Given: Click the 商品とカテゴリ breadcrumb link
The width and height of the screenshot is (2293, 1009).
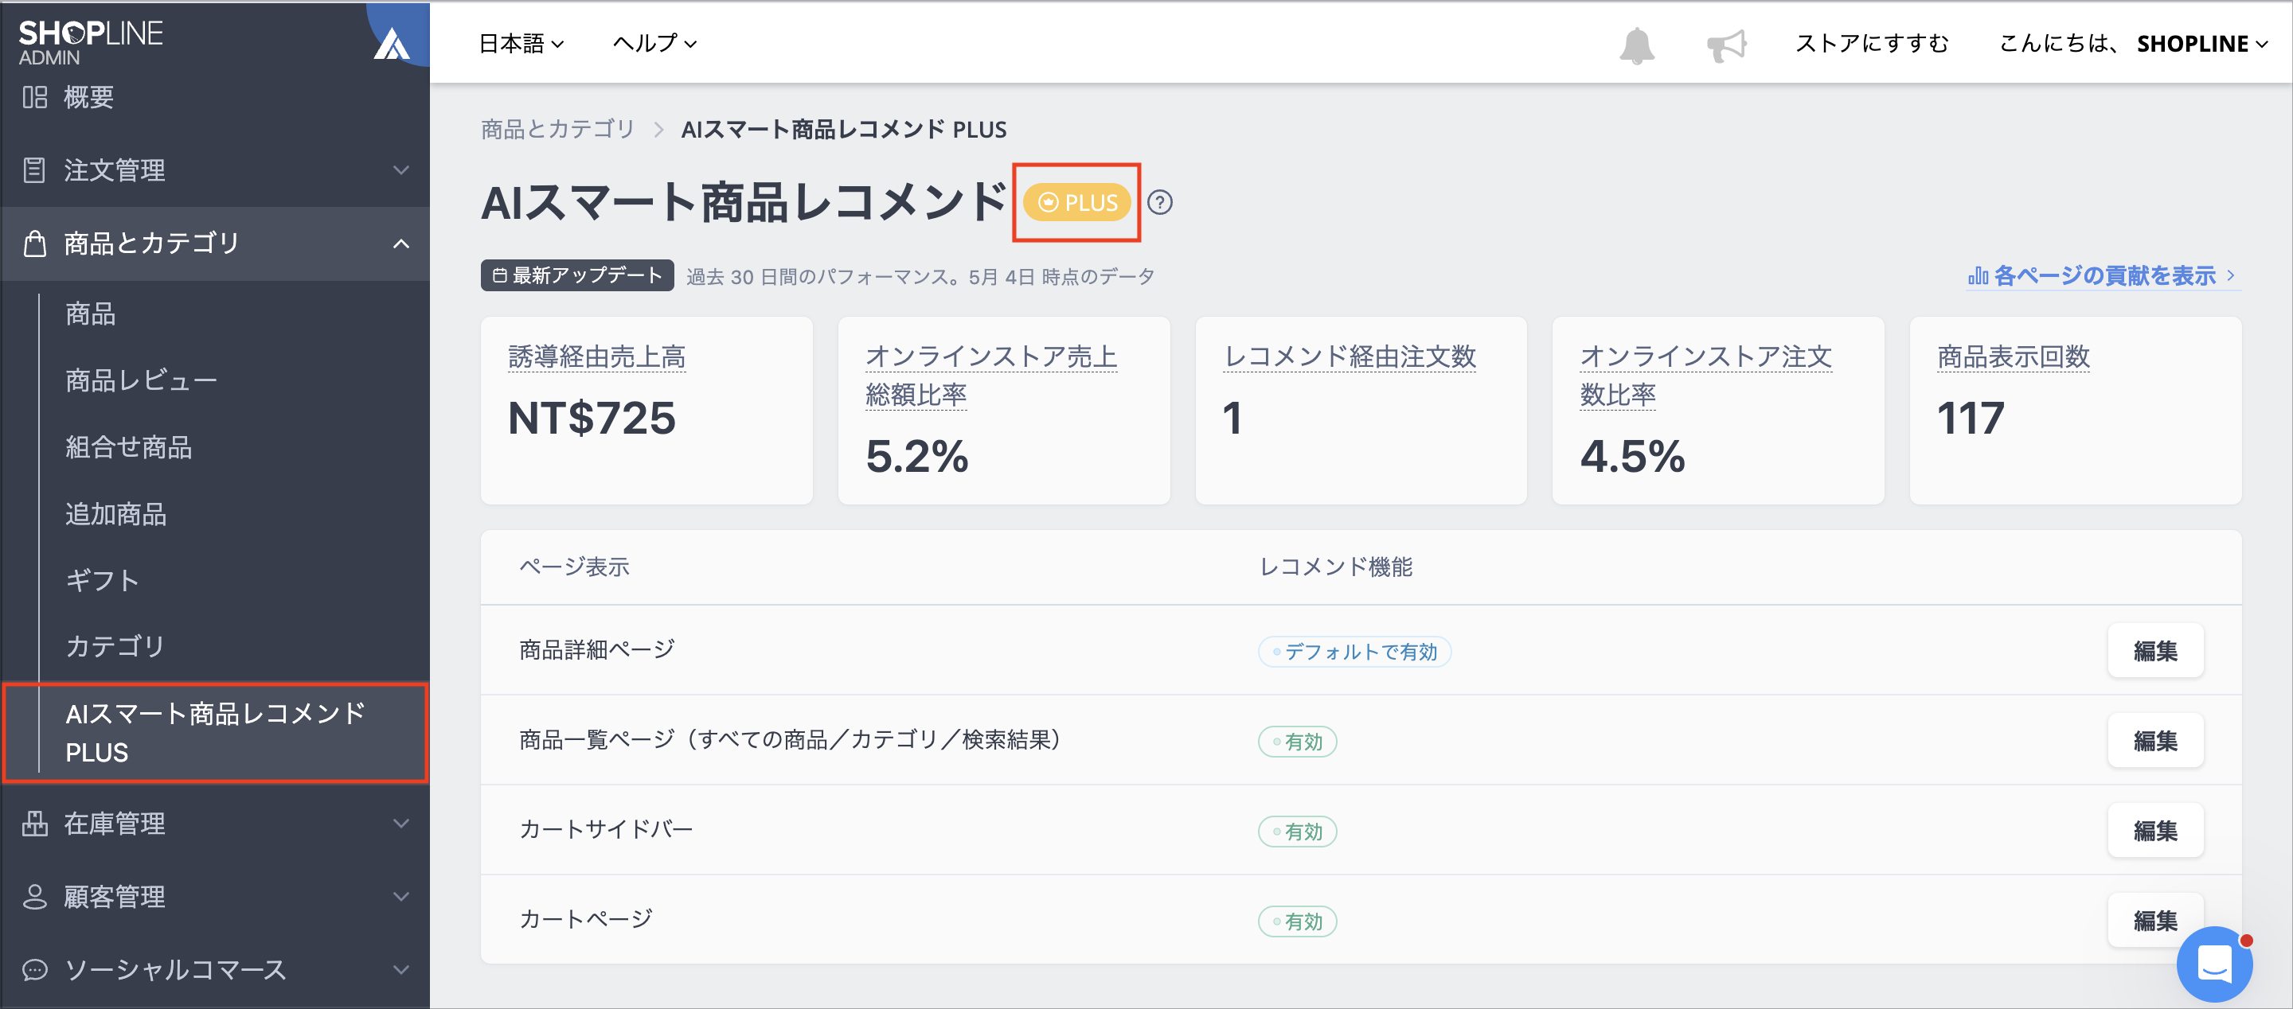Looking at the screenshot, I should click(557, 130).
